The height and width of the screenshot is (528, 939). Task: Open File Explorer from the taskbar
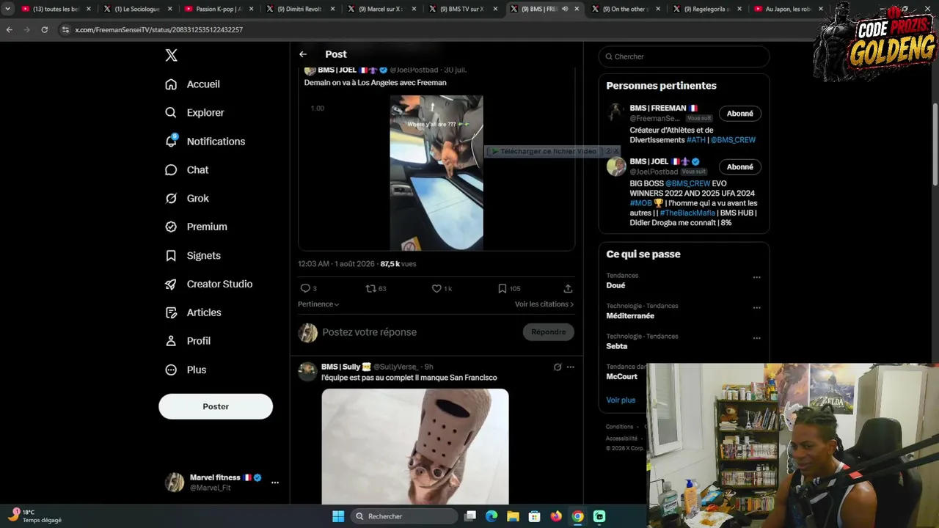513,516
